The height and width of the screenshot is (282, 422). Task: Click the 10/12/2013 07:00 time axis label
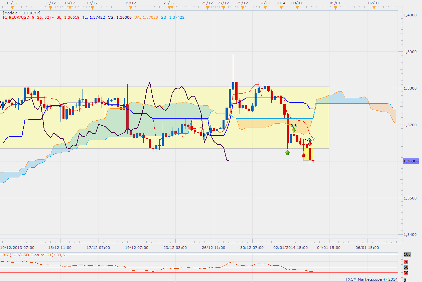[x=17, y=248]
